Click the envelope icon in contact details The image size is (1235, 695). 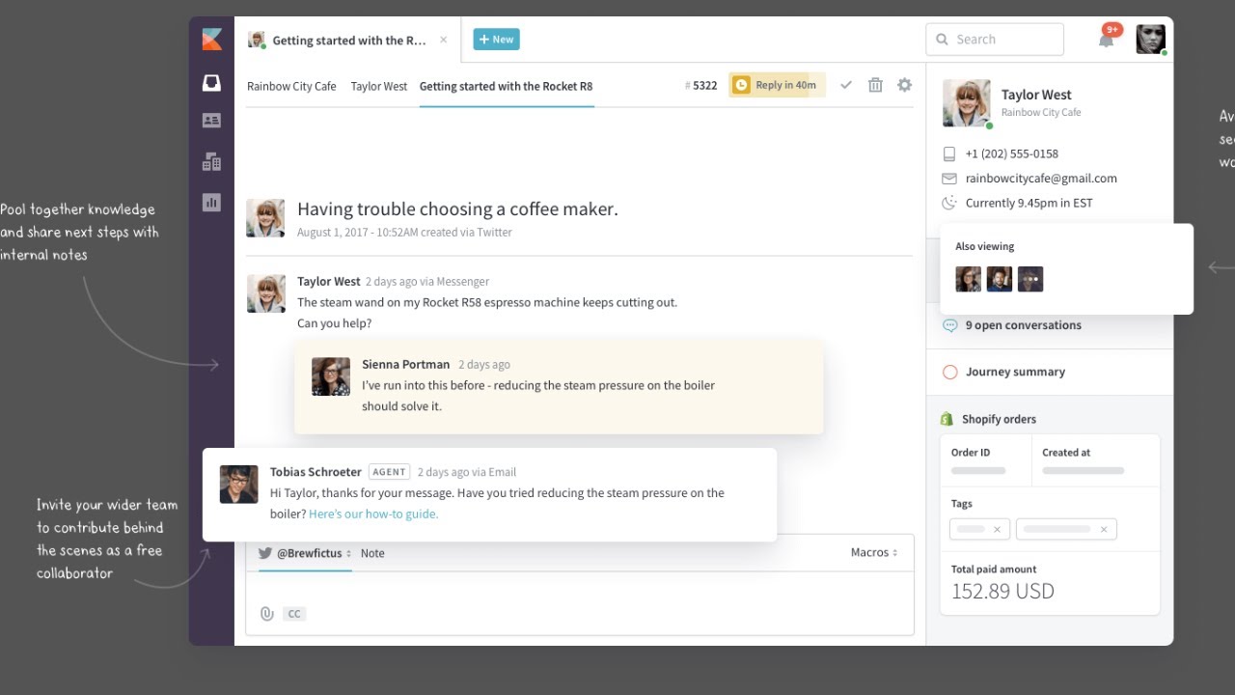coord(949,179)
